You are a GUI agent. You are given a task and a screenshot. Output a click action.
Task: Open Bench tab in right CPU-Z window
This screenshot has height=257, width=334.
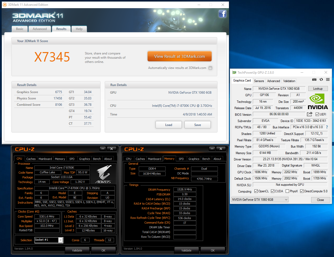(206, 159)
